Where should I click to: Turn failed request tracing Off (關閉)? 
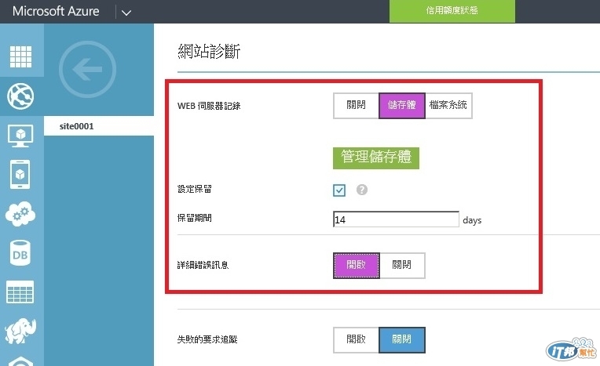tap(402, 339)
